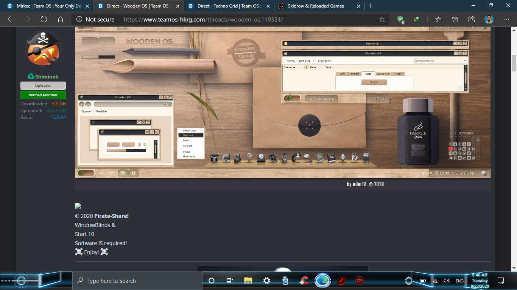Click the Verified Member badge
Viewport: 517px width, 290px height.
43,95
